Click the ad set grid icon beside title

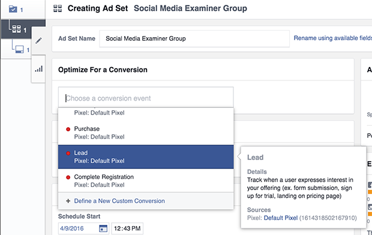(58, 8)
